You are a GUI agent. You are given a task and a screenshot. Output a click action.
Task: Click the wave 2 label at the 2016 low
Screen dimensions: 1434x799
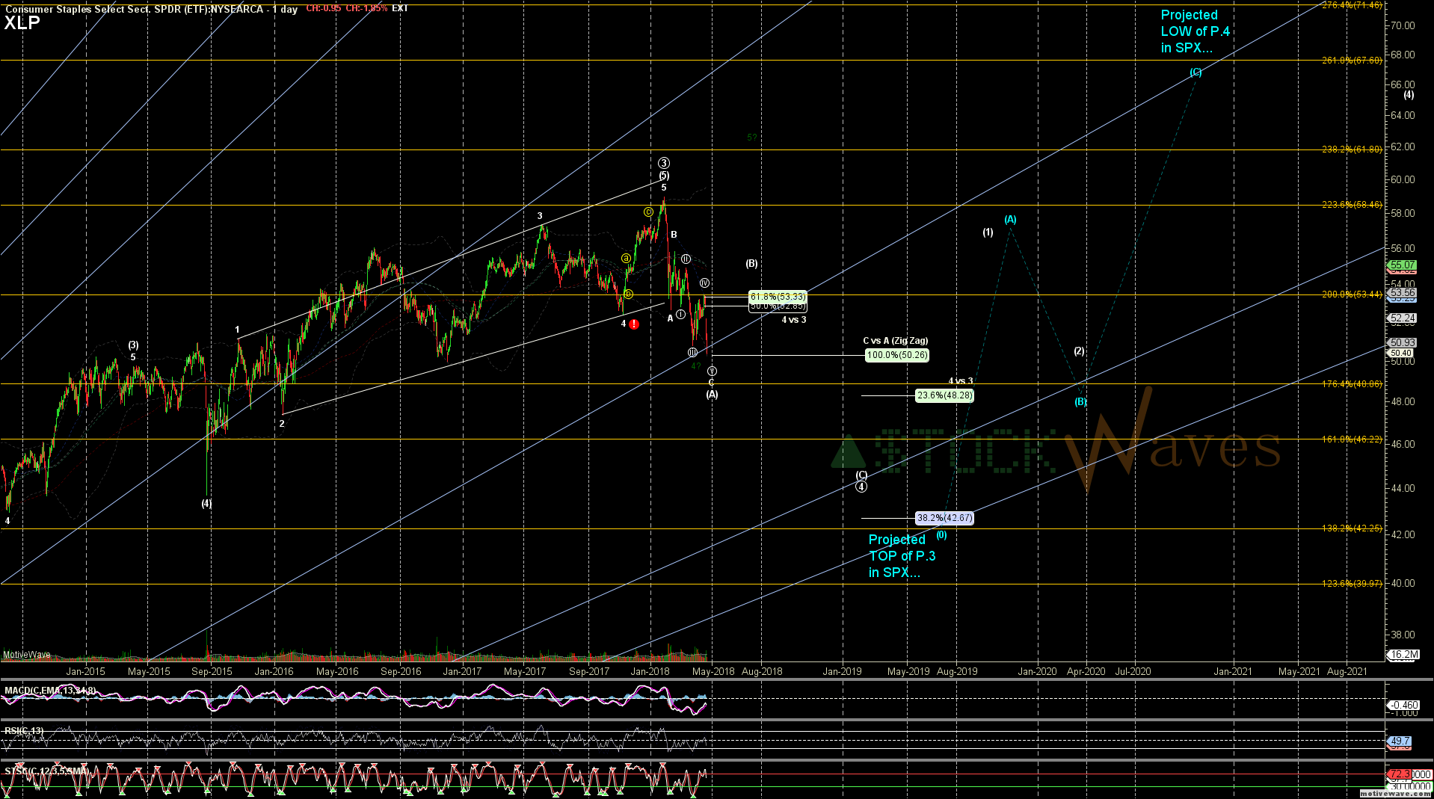(282, 424)
